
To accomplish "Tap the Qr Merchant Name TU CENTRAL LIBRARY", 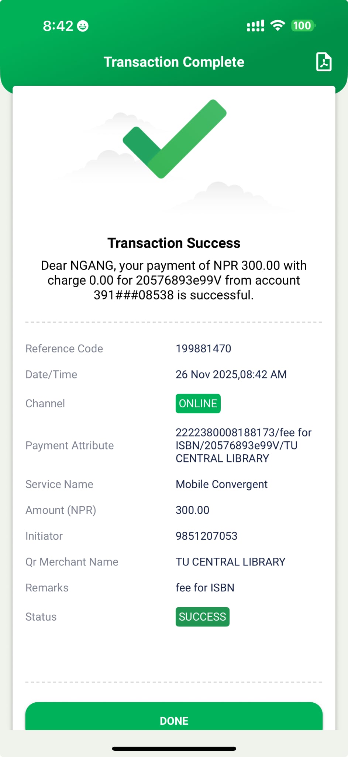I will tap(230, 562).
